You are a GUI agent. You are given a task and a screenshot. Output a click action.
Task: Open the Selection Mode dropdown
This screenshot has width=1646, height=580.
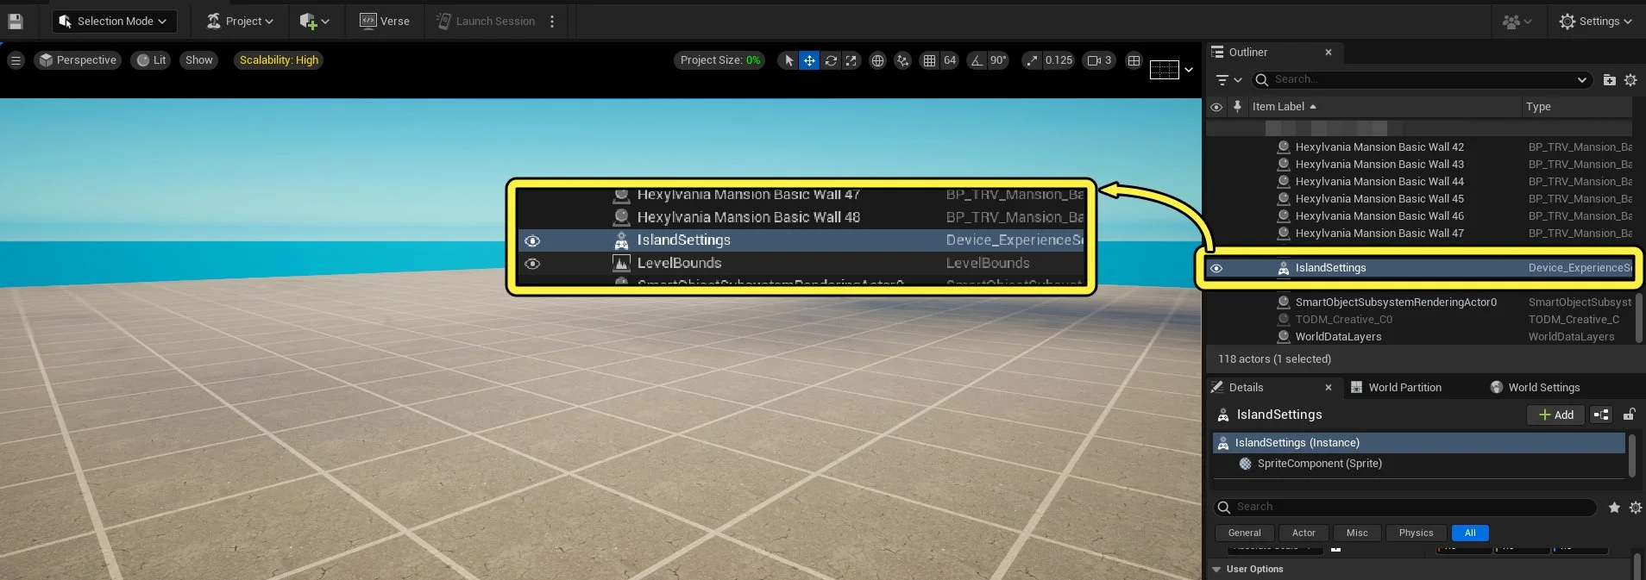(x=114, y=22)
